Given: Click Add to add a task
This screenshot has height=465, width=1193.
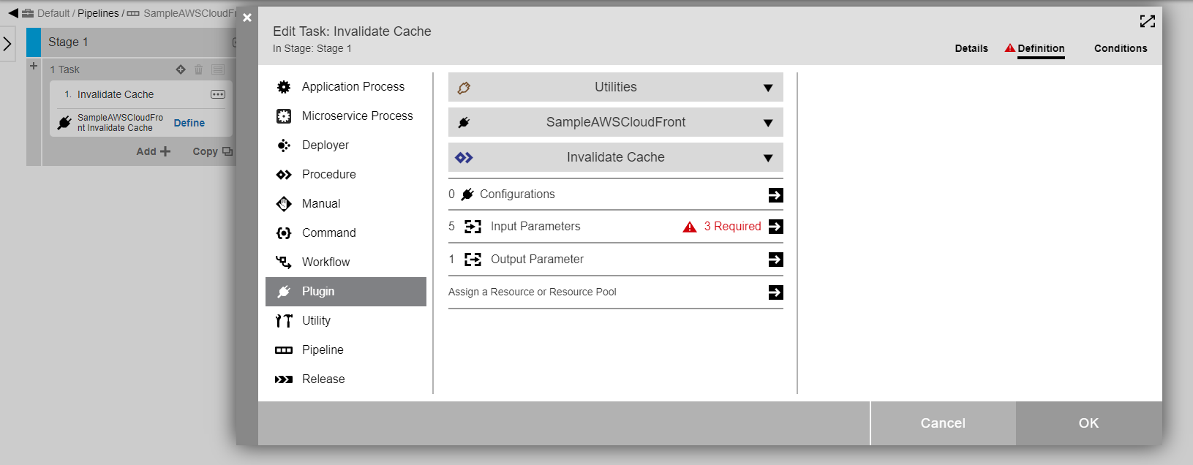Looking at the screenshot, I should (x=154, y=151).
